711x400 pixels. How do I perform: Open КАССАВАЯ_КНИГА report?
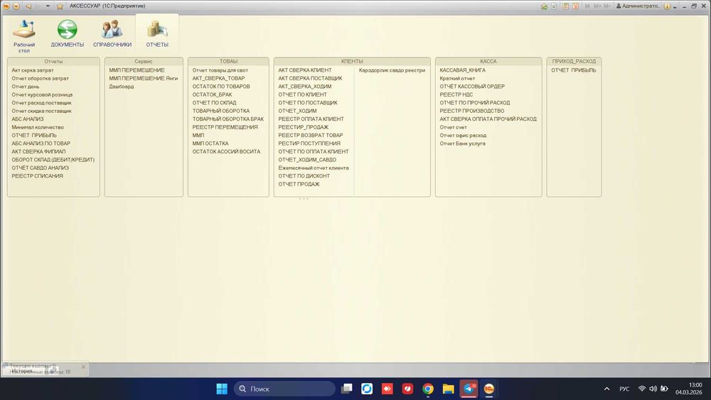(462, 70)
